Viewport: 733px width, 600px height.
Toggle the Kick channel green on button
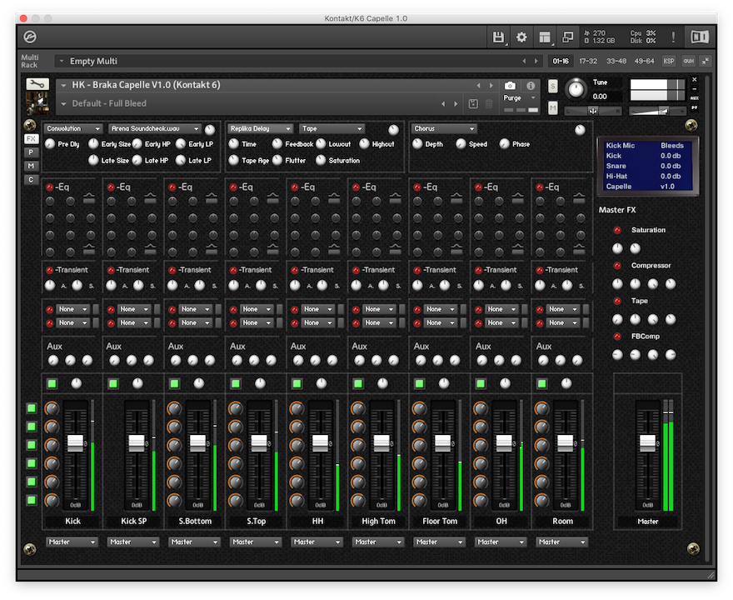coord(52,383)
